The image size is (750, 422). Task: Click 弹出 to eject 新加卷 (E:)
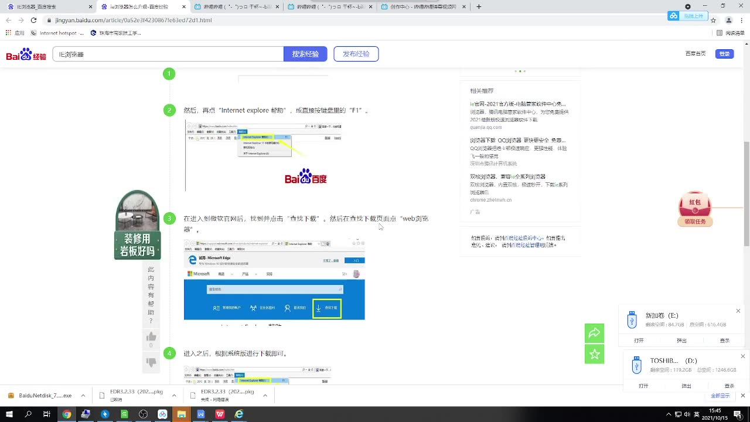tap(681, 341)
